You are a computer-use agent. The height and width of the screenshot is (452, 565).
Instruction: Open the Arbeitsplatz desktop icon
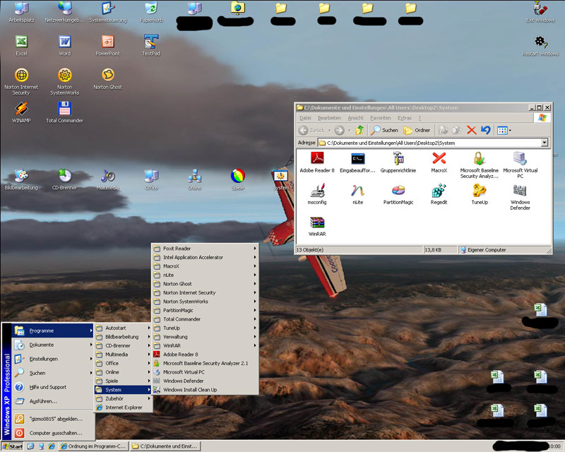click(21, 12)
